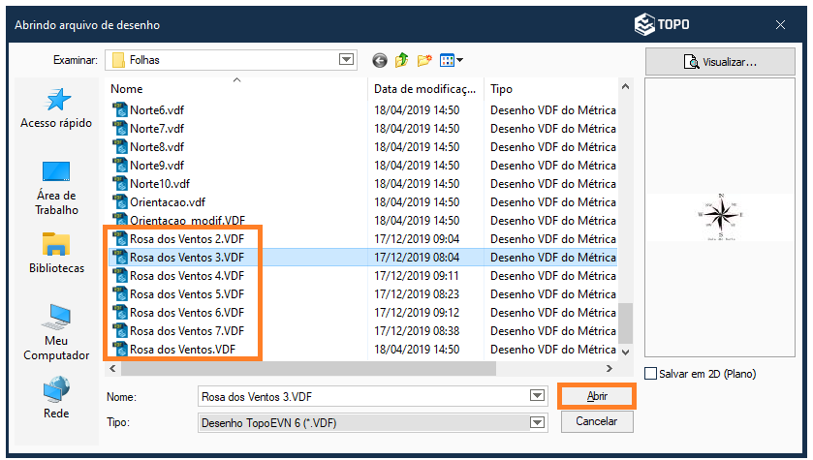Open Acesso rápido in sidebar
The width and height of the screenshot is (813, 460).
point(56,107)
